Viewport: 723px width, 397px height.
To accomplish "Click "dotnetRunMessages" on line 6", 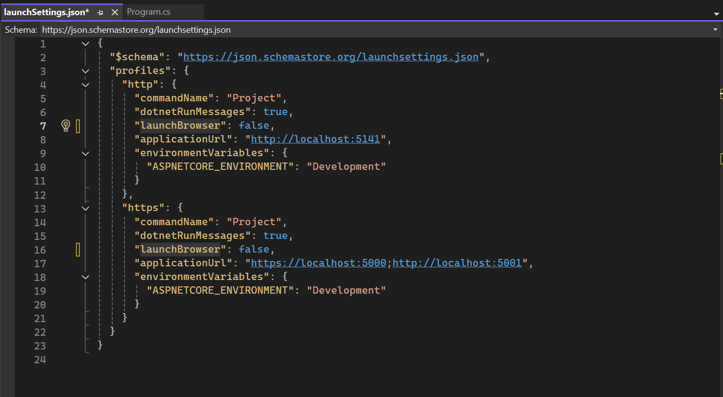I will (193, 112).
